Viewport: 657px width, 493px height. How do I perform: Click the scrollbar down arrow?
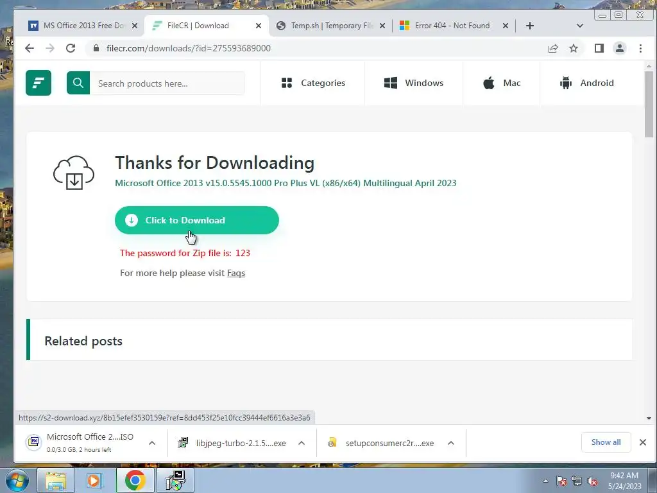pyautogui.click(x=649, y=419)
